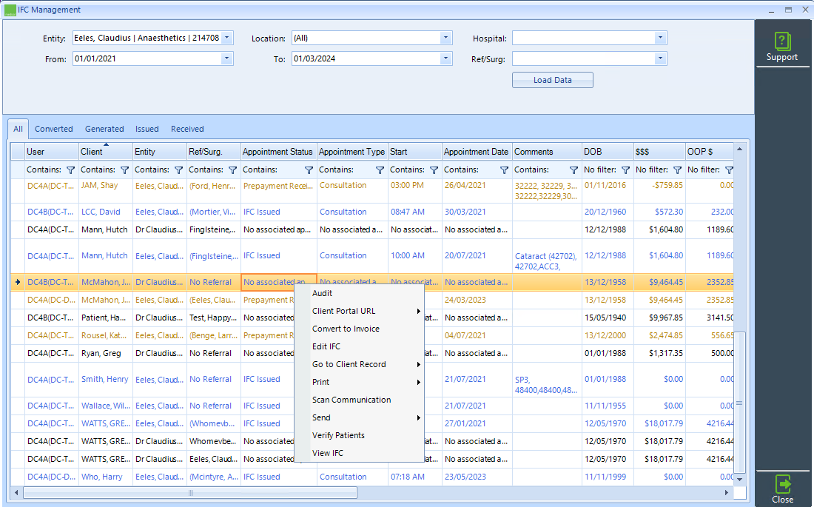The width and height of the screenshot is (814, 507).
Task: Choose Audit from the context menu
Action: (x=359, y=294)
